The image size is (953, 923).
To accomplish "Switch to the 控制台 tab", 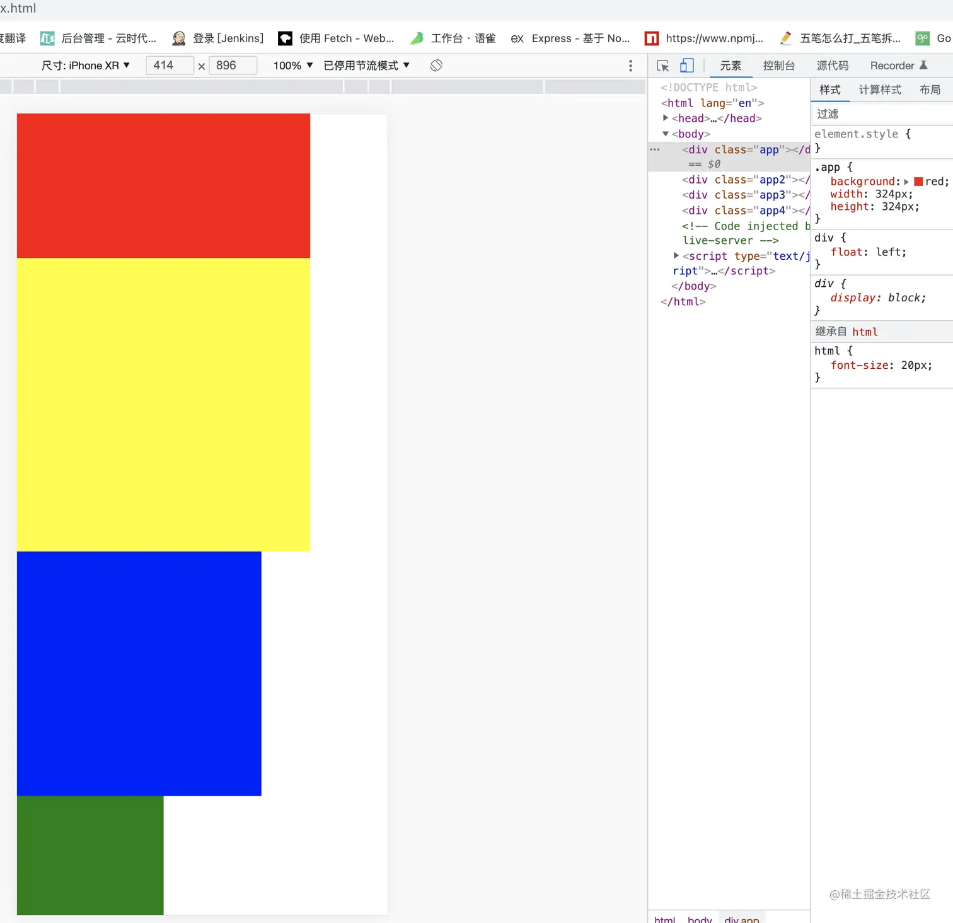I will pos(779,66).
